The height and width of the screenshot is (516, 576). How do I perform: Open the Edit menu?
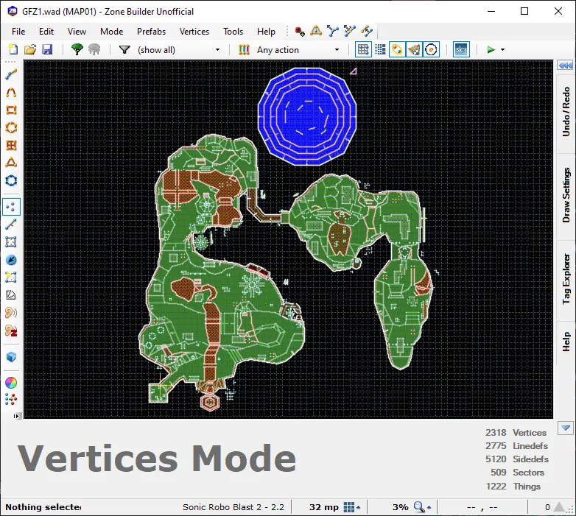[46, 32]
